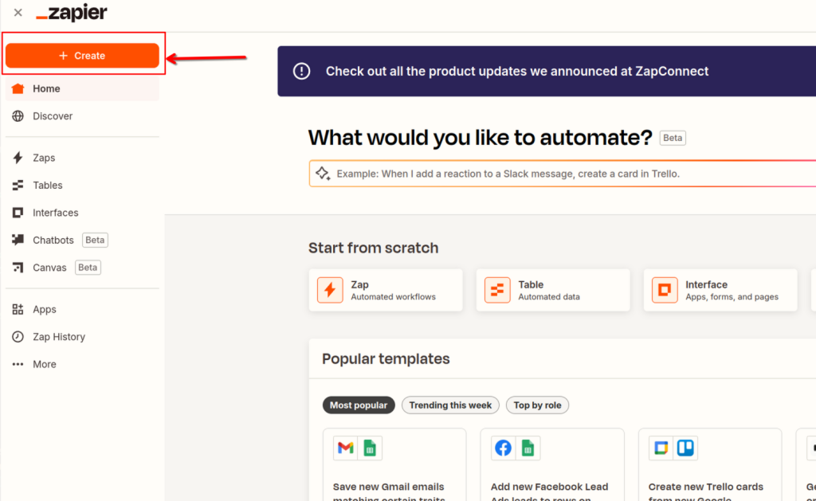
Task: Open Canvas in the sidebar
Action: click(82, 268)
